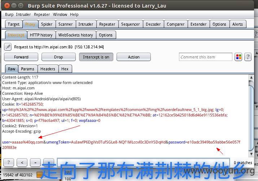Image resolution: width=258 pixels, height=181 pixels.
Task: Switch to the Params view tab
Action: pos(28,69)
